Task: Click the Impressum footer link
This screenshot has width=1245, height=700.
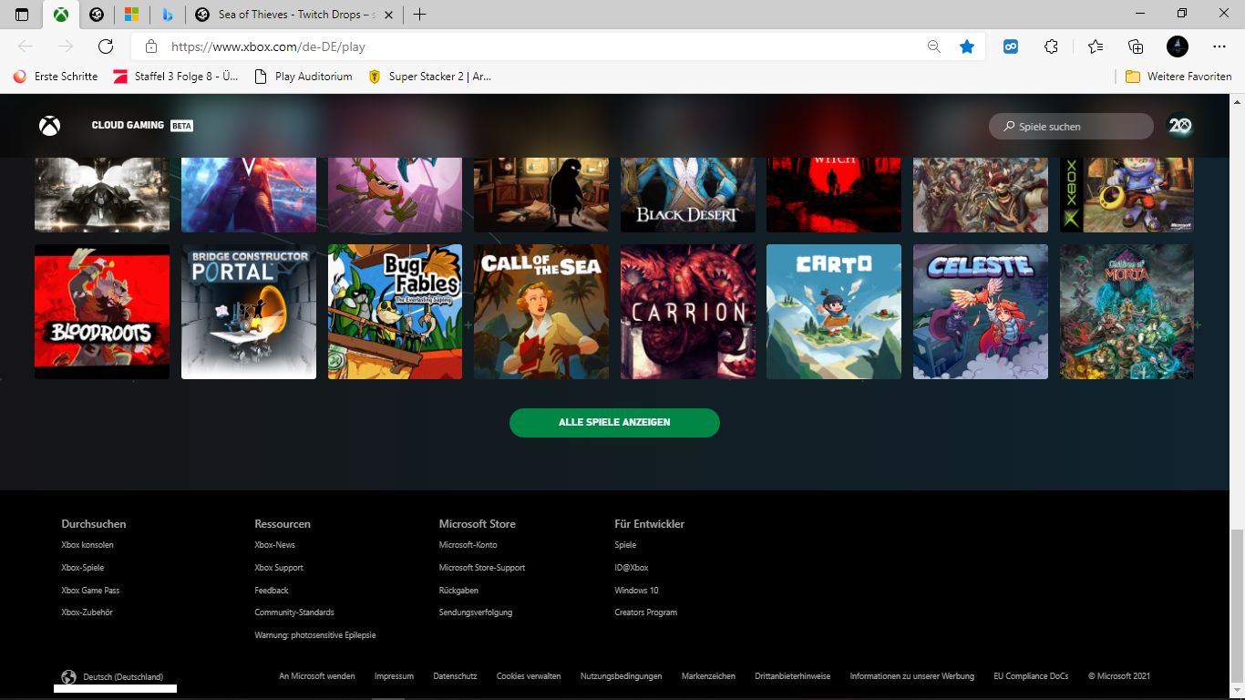Action: coord(394,676)
